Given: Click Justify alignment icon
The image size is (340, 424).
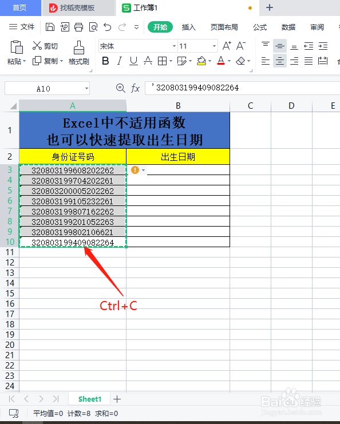Looking at the screenshot, I should pyautogui.click(x=309, y=61).
